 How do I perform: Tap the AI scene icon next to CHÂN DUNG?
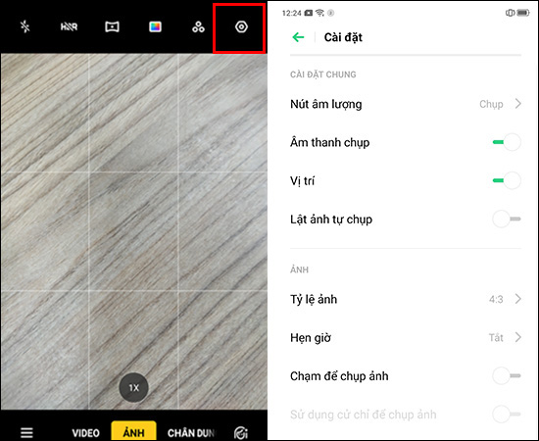pos(241,433)
